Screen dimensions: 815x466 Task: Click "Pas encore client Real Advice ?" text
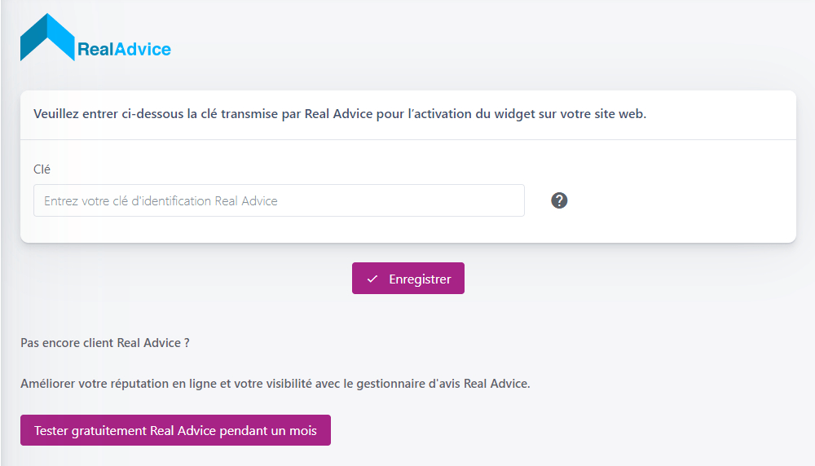[105, 343]
